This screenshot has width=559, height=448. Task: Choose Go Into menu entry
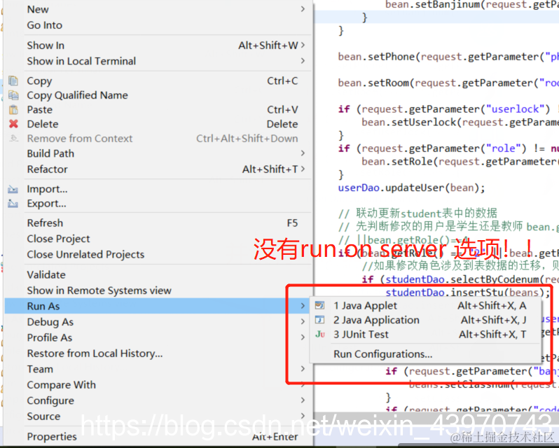click(158, 25)
